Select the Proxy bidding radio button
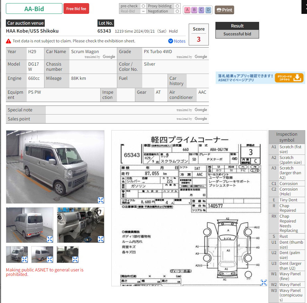Image resolution: width=307 pixels, height=303 pixels. tap(177, 6)
